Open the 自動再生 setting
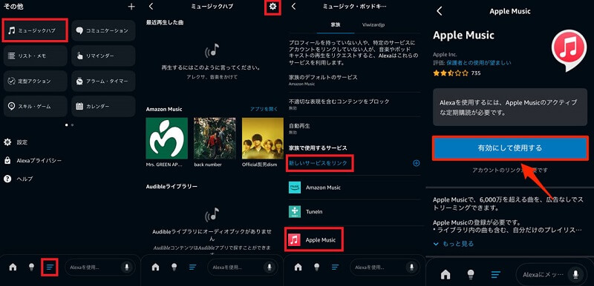This screenshot has width=594, height=286. coord(355,128)
